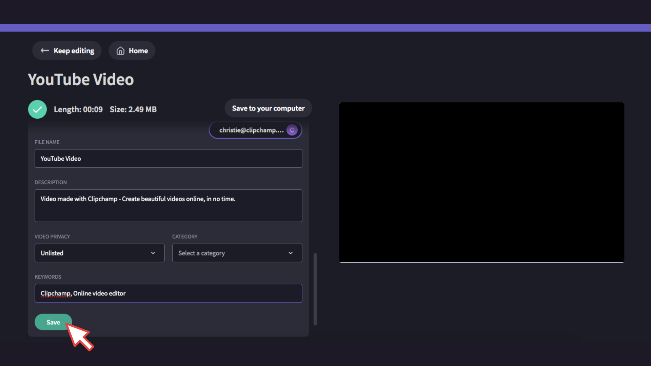The height and width of the screenshot is (366, 651).
Task: Click the Save to your computer button icon
Action: (268, 108)
